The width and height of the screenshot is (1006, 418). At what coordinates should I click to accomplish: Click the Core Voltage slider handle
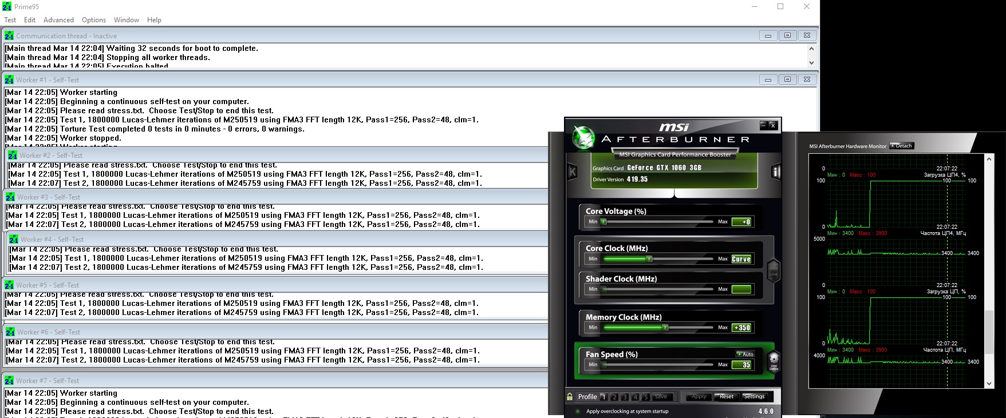click(x=603, y=222)
